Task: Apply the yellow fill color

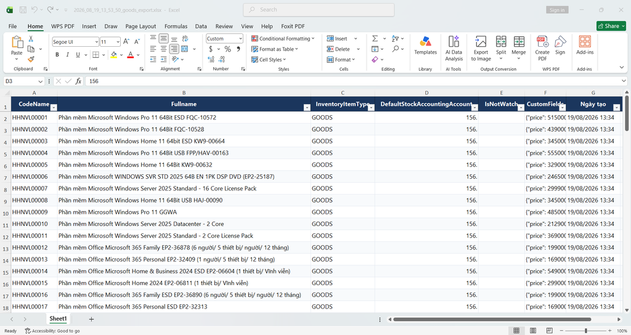Action: coord(114,55)
